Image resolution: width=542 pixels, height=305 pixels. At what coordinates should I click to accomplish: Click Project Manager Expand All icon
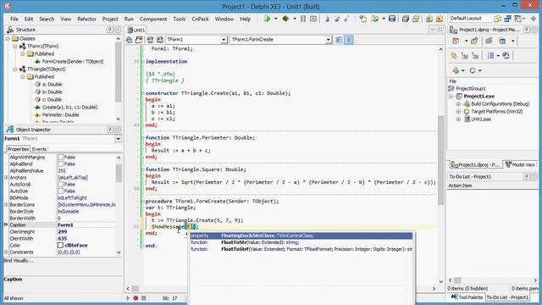[x=465, y=56]
